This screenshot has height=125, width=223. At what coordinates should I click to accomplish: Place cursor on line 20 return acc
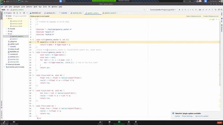coord(45,68)
